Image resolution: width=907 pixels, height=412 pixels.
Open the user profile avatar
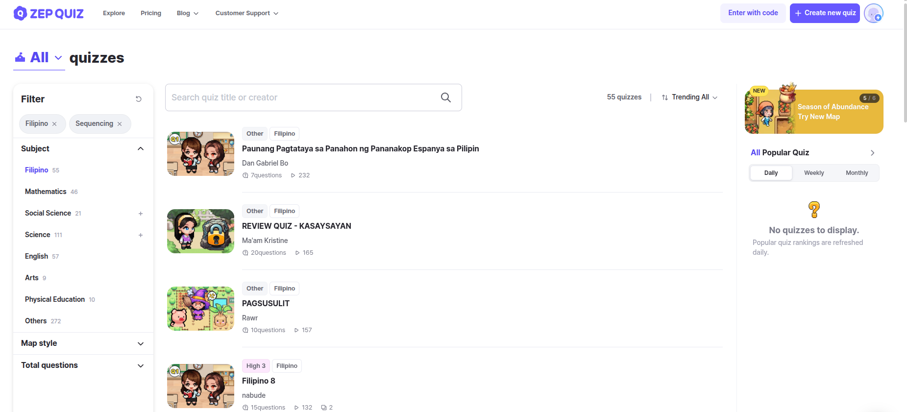click(x=873, y=13)
